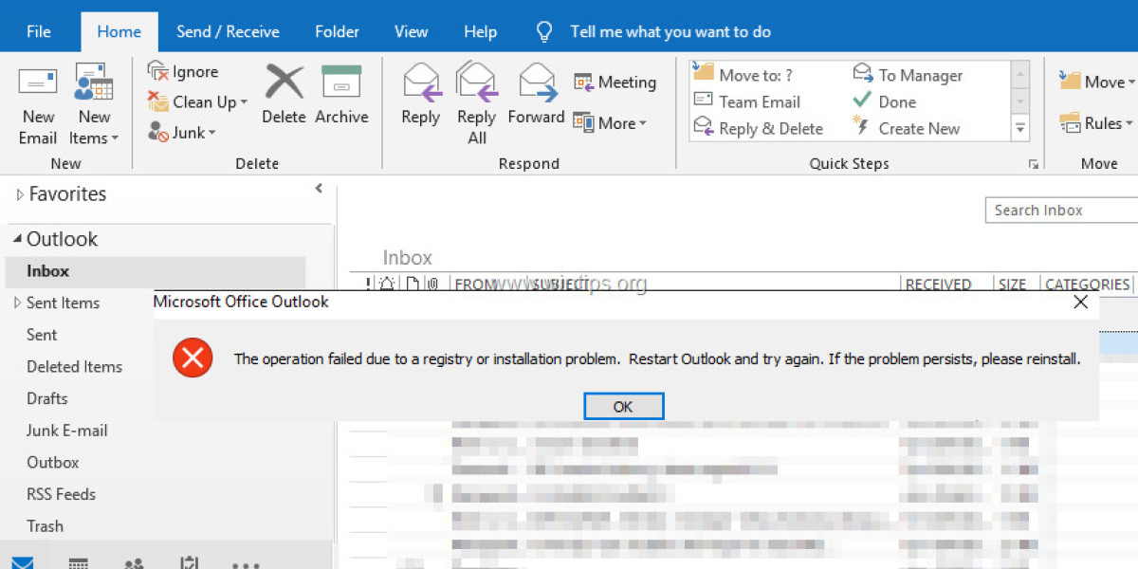1138x569 pixels.
Task: Forward the selected email
Action: coord(536,83)
